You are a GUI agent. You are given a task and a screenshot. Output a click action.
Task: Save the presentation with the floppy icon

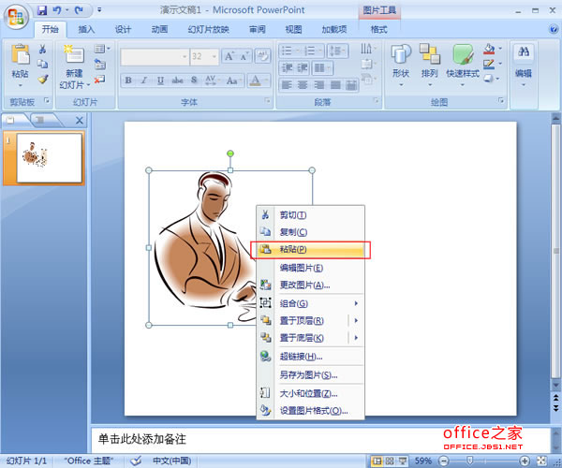click(42, 10)
